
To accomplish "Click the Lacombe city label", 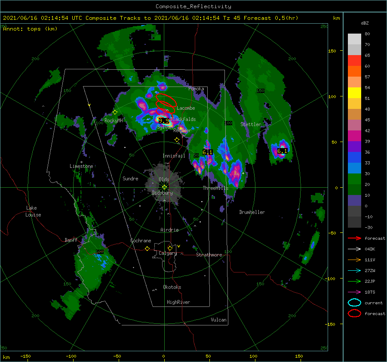I will (x=186, y=108).
